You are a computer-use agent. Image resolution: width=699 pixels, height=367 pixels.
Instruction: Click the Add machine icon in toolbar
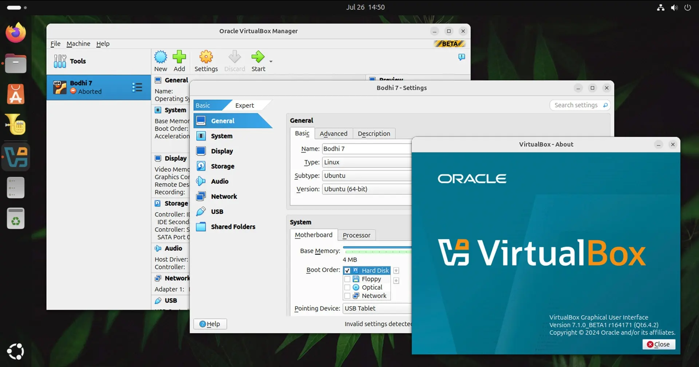(x=179, y=57)
